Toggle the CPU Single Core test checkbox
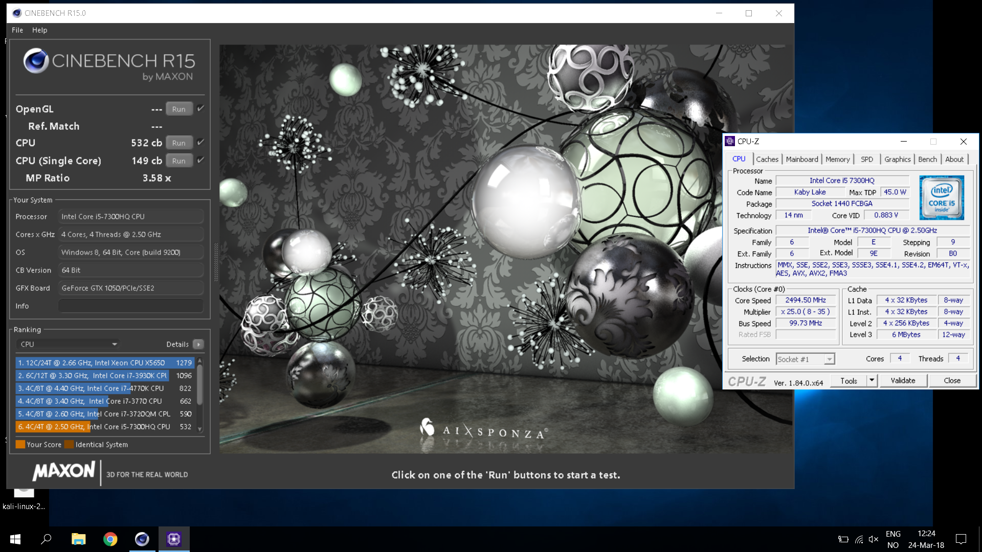982x552 pixels. pyautogui.click(x=200, y=160)
